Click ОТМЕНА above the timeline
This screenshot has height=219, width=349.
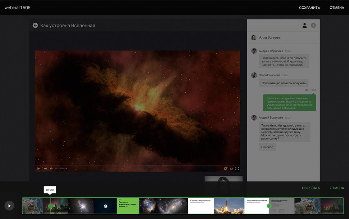click(337, 188)
